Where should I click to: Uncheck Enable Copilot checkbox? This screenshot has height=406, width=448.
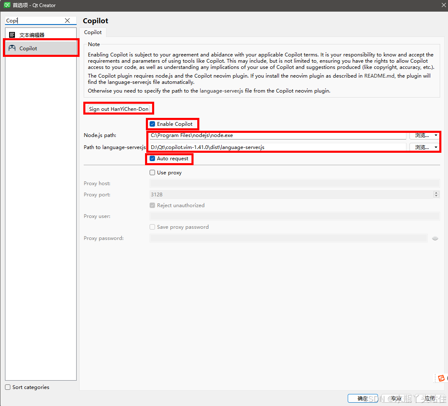(152, 124)
